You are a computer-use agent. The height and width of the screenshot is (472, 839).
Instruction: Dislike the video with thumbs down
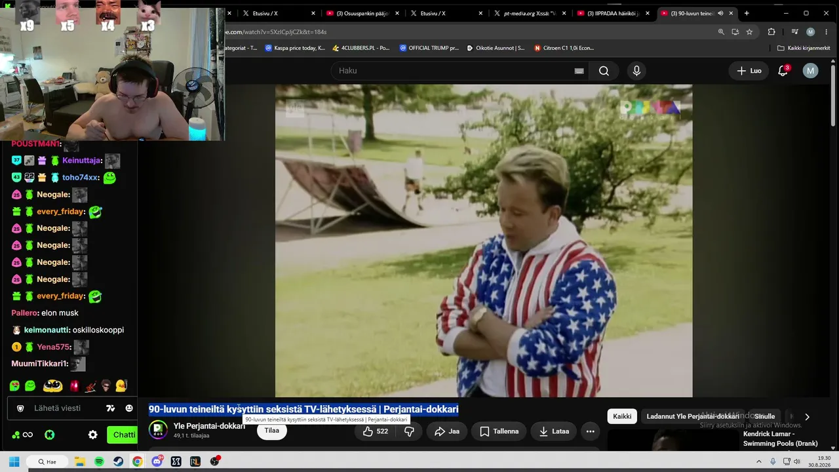pyautogui.click(x=409, y=431)
